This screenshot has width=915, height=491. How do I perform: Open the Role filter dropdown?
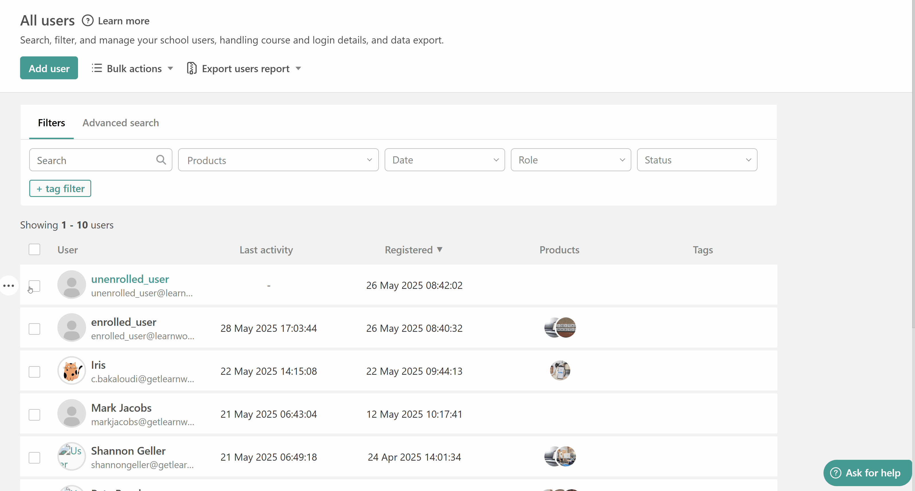571,160
